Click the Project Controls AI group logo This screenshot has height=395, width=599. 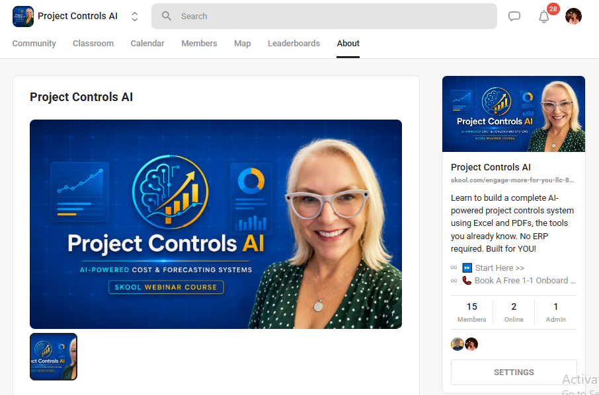click(23, 17)
